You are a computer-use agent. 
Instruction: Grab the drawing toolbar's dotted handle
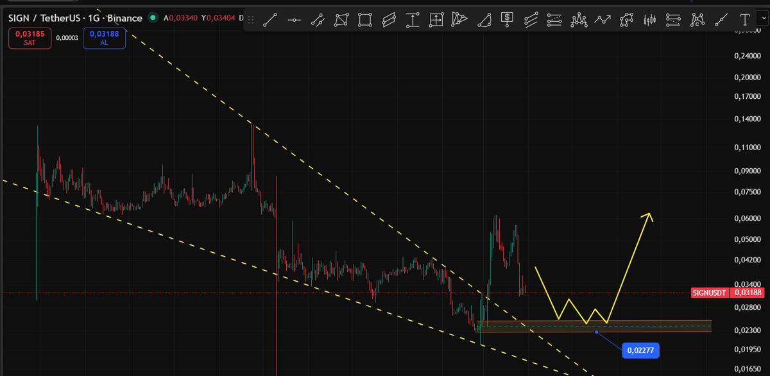pos(251,20)
